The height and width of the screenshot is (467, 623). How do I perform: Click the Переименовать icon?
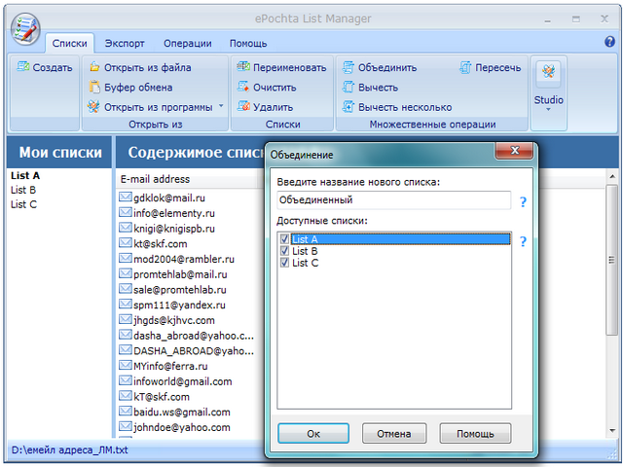pos(243,67)
